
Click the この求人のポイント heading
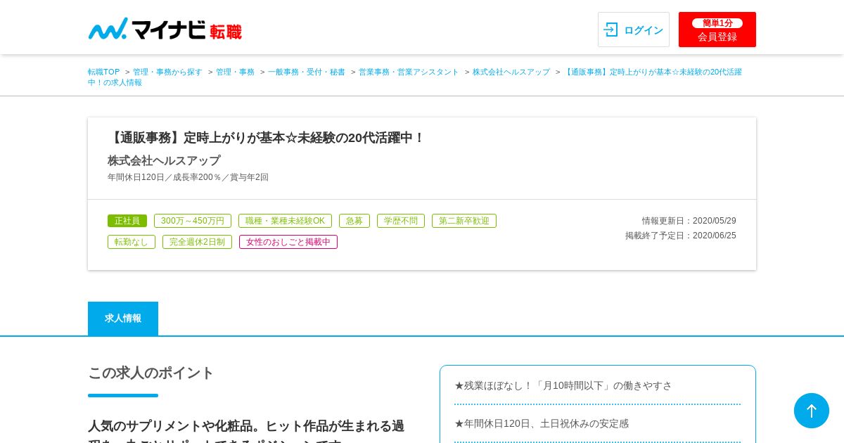[x=151, y=373]
